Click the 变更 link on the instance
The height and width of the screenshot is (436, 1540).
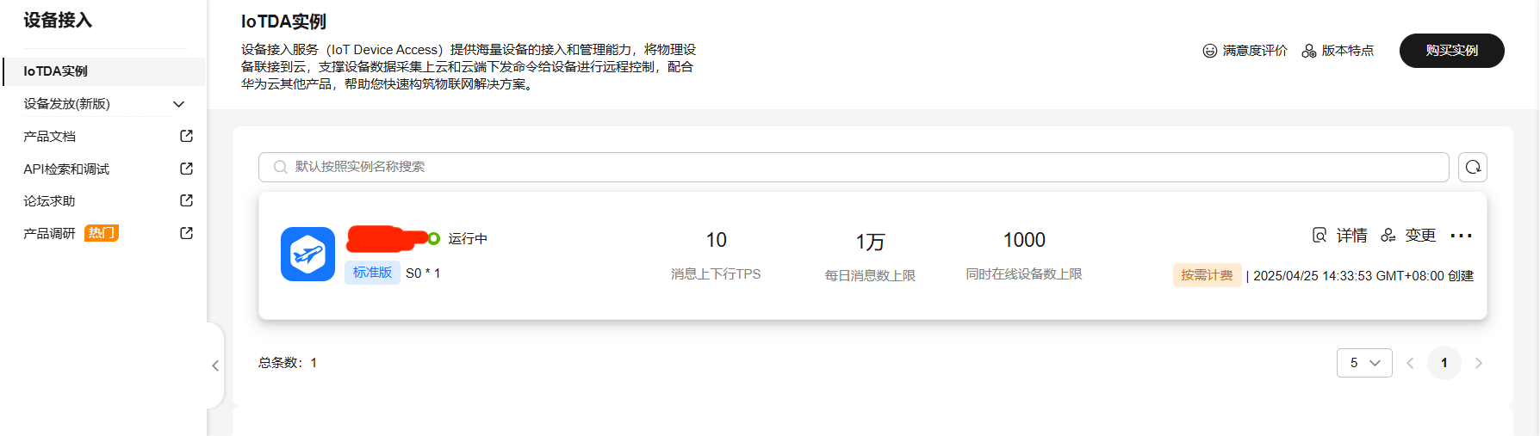pos(1420,235)
